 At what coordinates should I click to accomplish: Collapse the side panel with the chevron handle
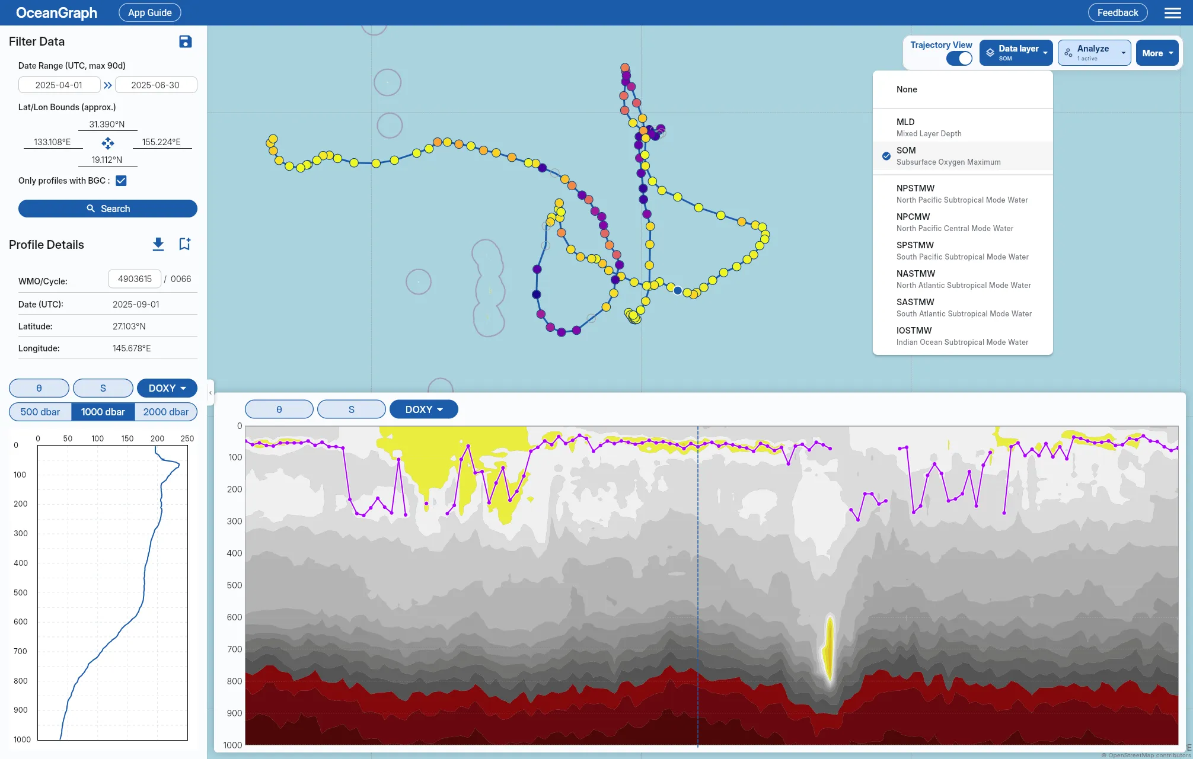click(210, 392)
